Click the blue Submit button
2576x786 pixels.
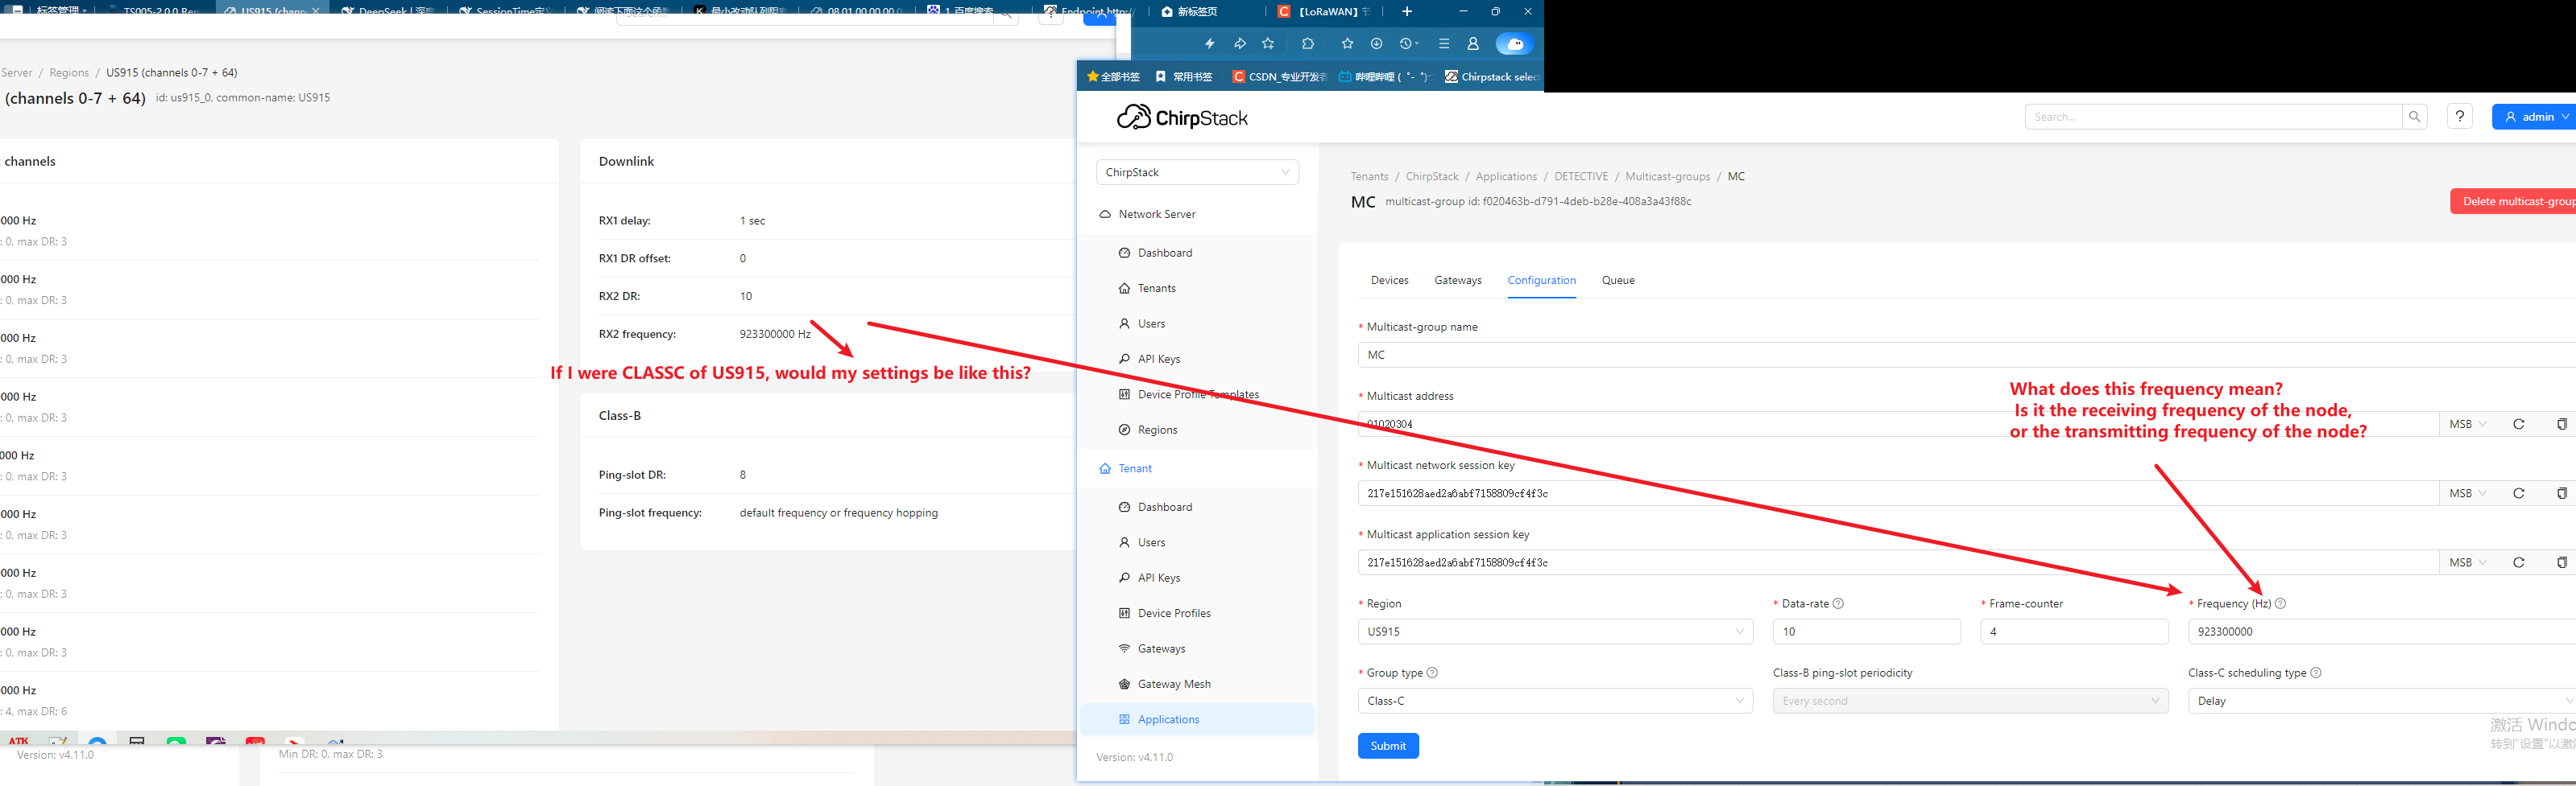pyautogui.click(x=1387, y=746)
